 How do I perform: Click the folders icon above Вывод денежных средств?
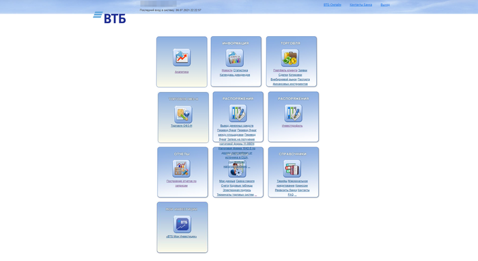[x=238, y=113]
